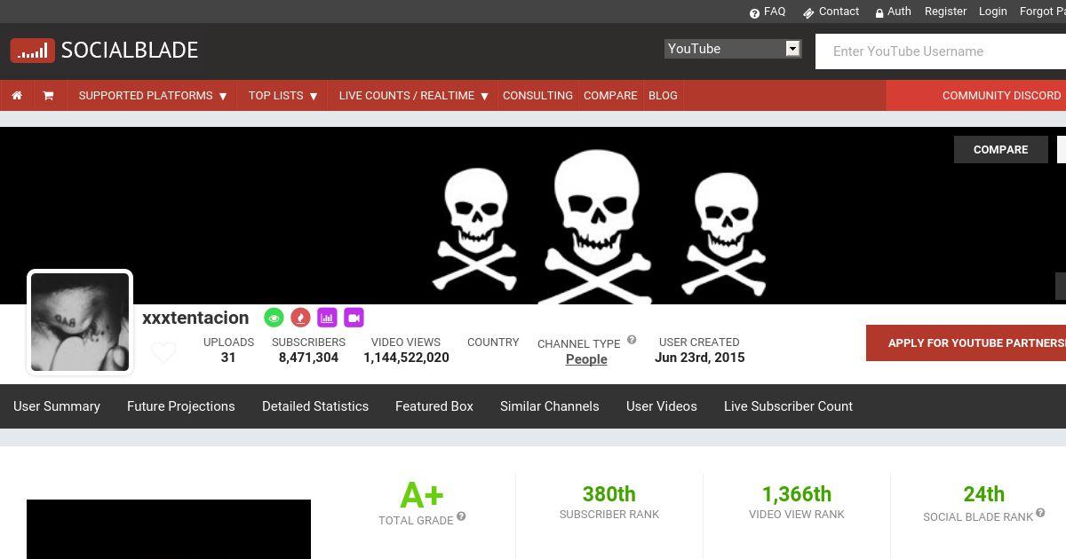Click the green eye badge icon

[x=274, y=318]
